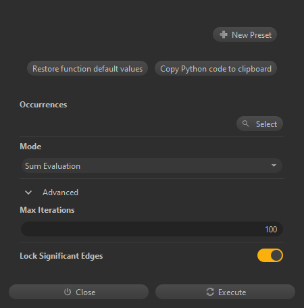The image size is (304, 308).
Task: Restore function default values
Action: point(87,68)
